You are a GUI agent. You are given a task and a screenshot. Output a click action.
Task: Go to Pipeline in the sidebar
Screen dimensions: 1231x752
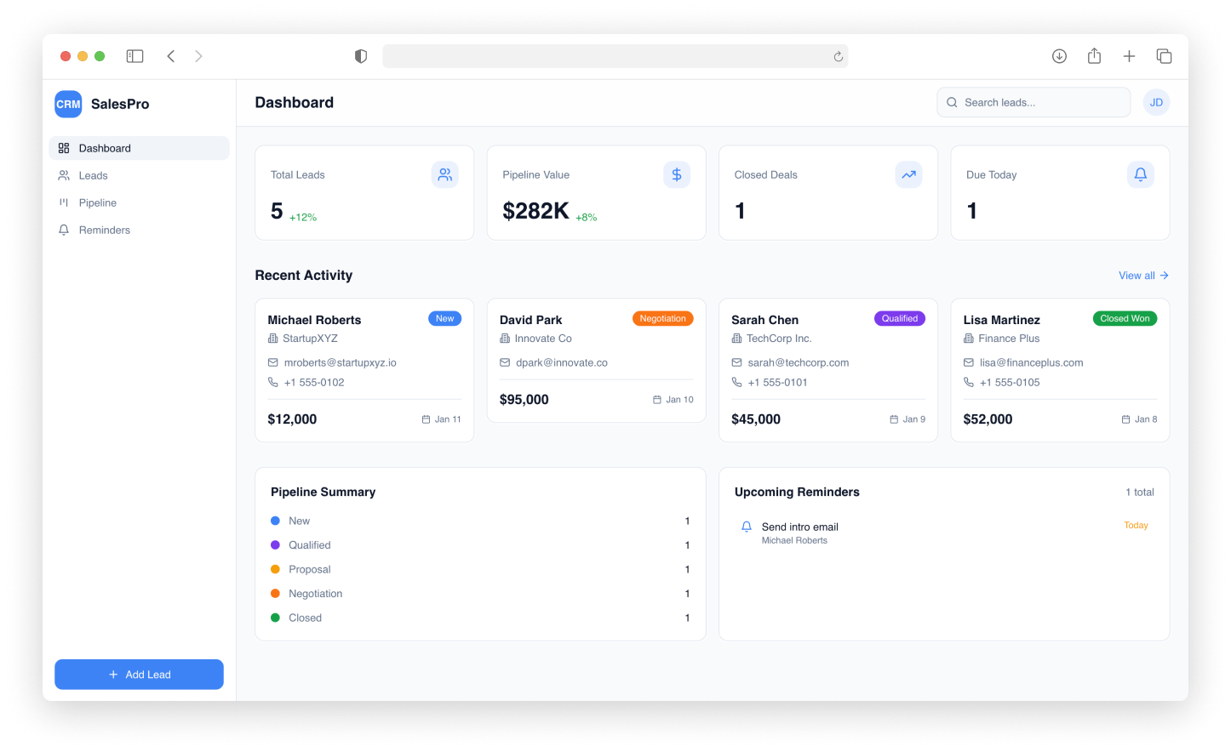click(97, 202)
